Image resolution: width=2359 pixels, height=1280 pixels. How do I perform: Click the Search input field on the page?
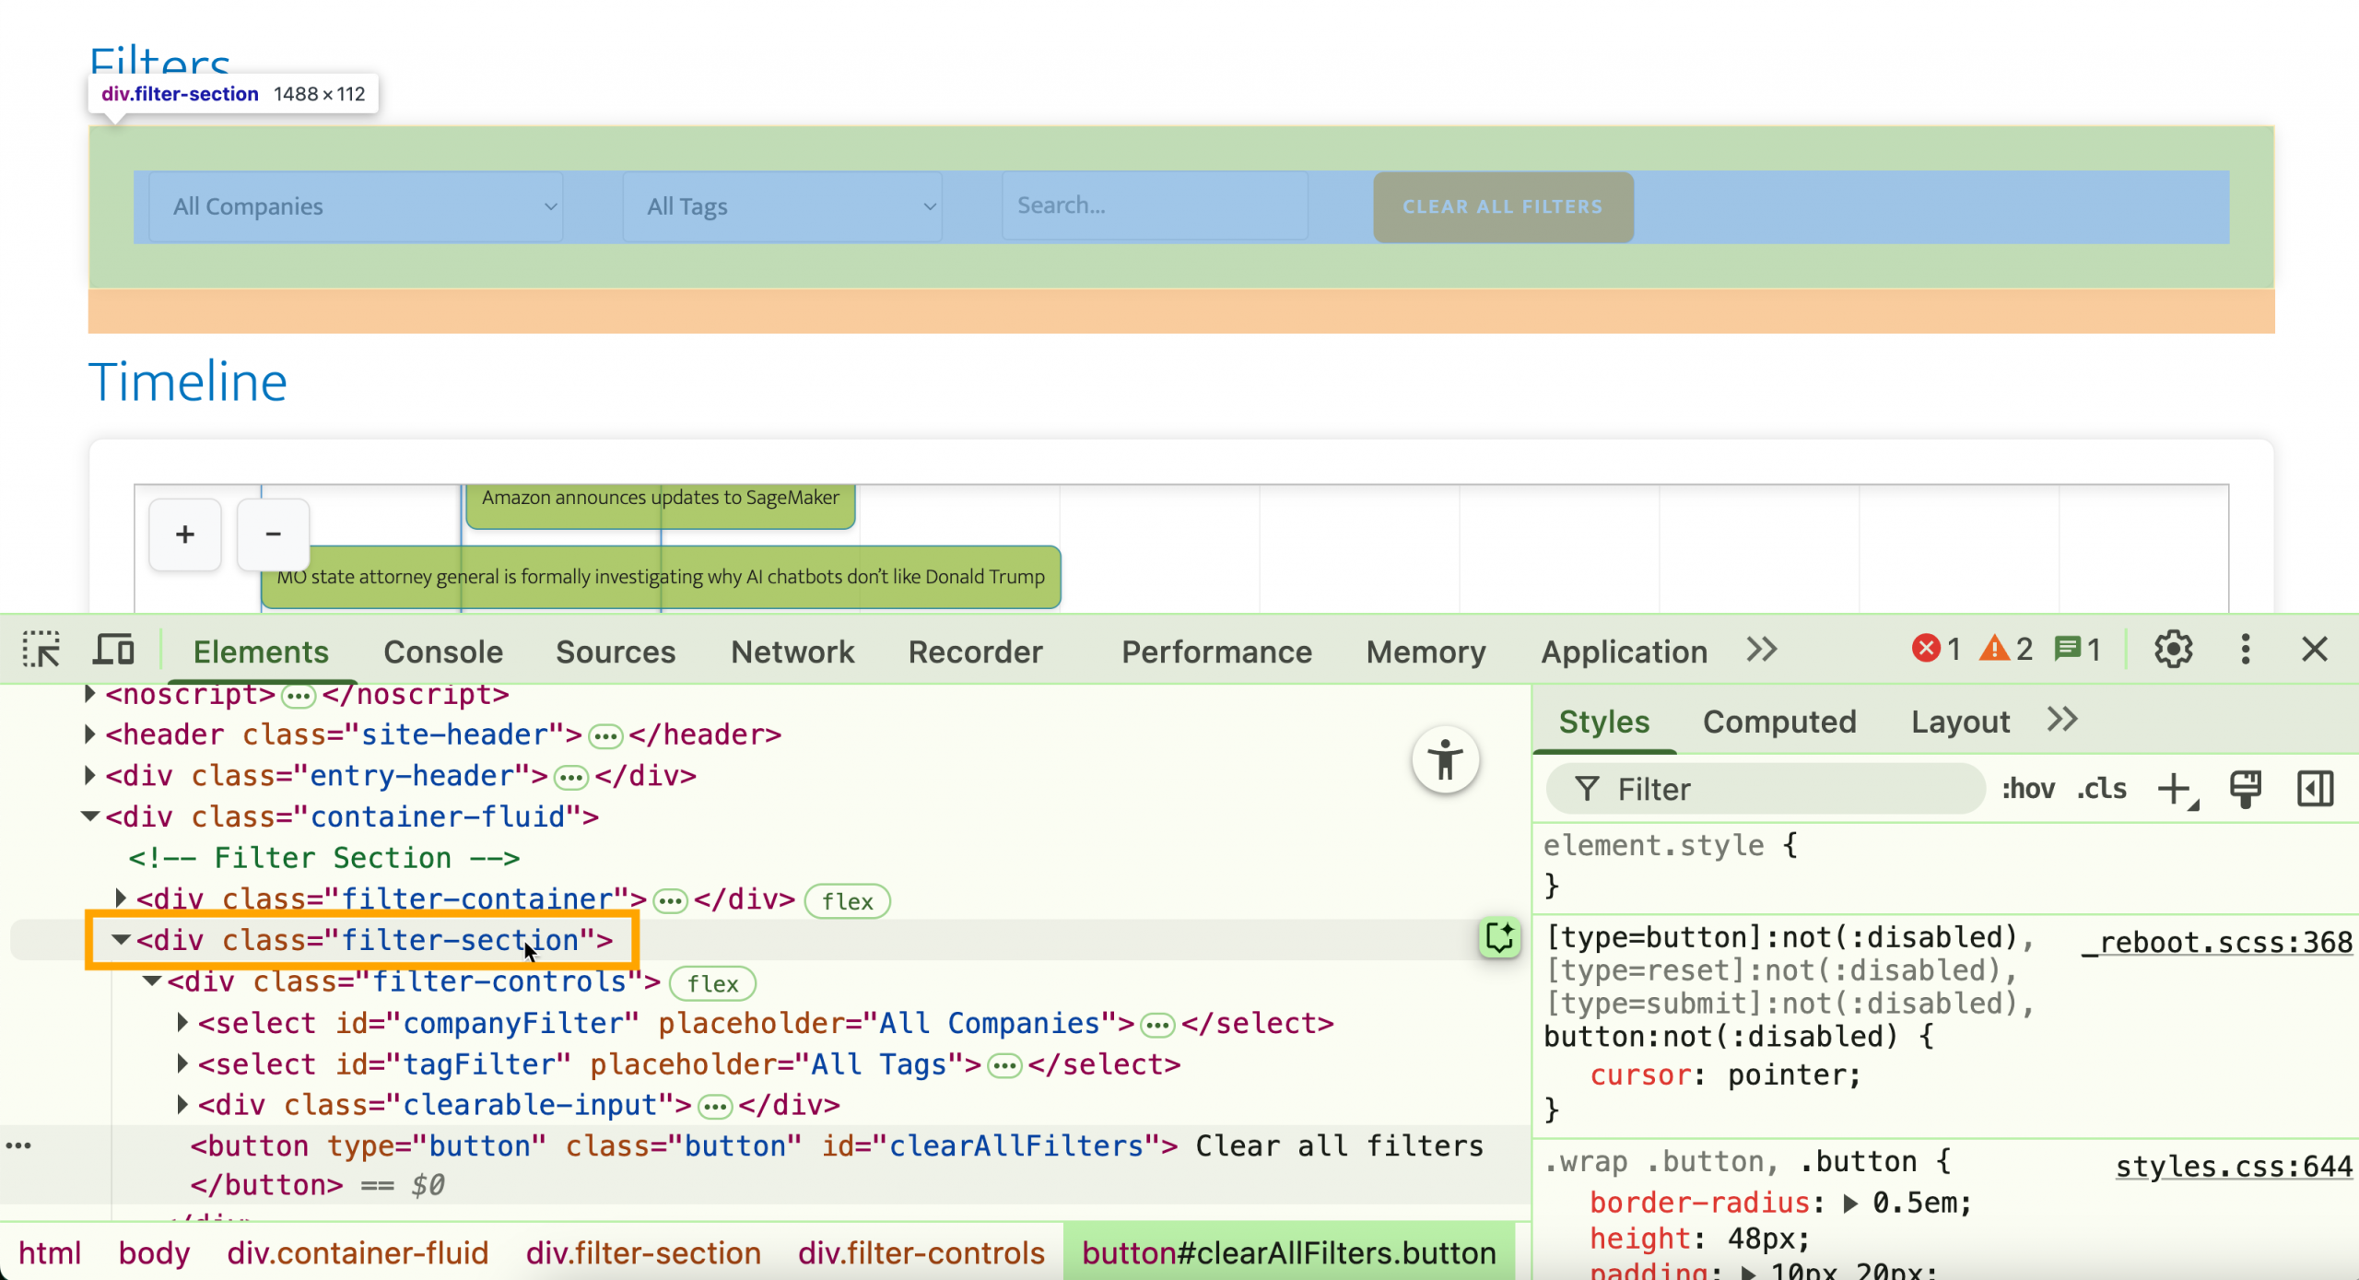pos(1154,206)
